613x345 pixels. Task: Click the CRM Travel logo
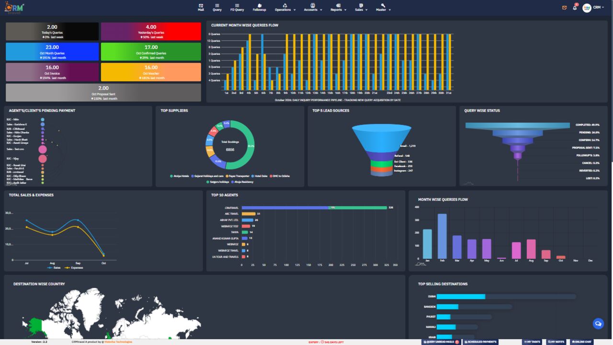pyautogui.click(x=14, y=8)
